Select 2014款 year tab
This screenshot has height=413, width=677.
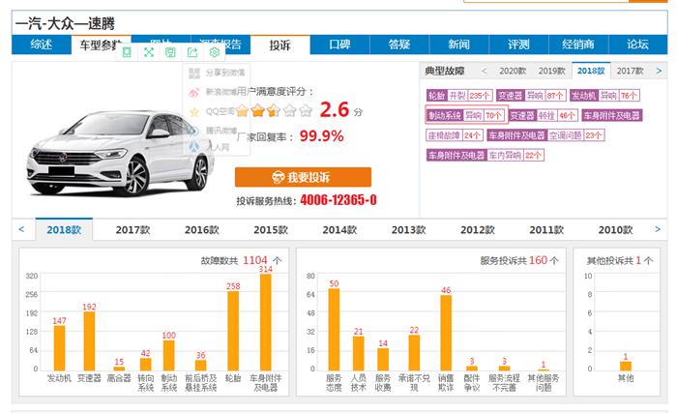pyautogui.click(x=339, y=230)
